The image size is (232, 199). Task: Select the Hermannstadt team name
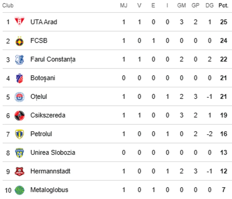50,171
